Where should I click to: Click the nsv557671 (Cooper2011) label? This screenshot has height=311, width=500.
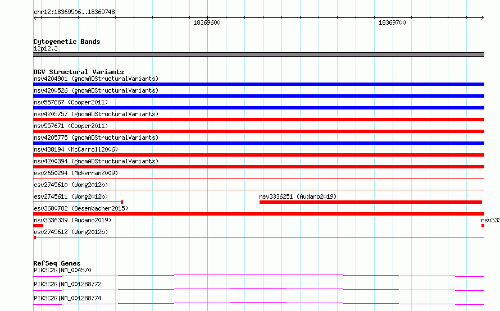[71, 126]
